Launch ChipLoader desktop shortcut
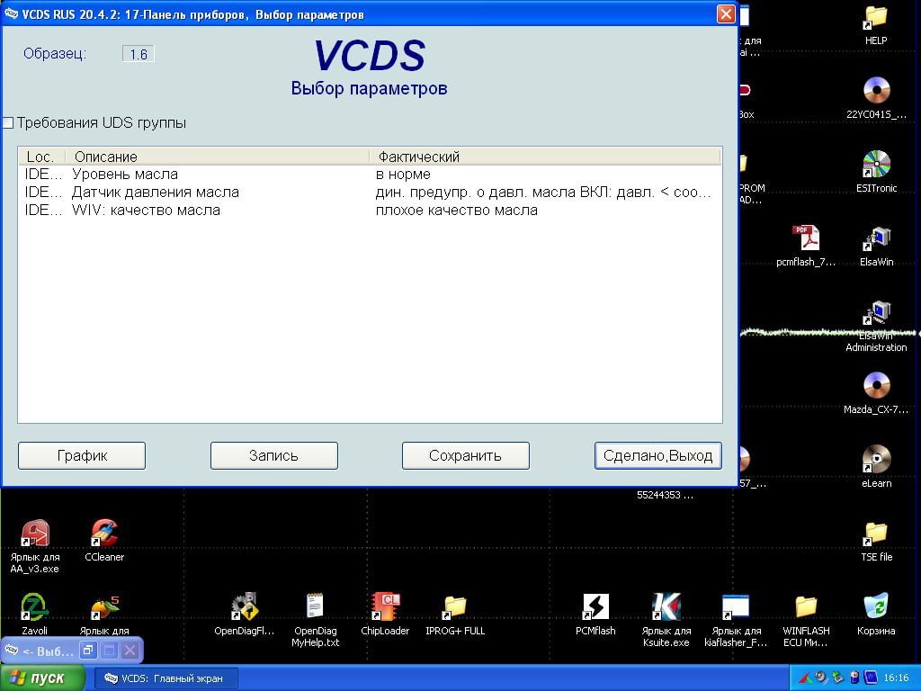 coord(385,614)
